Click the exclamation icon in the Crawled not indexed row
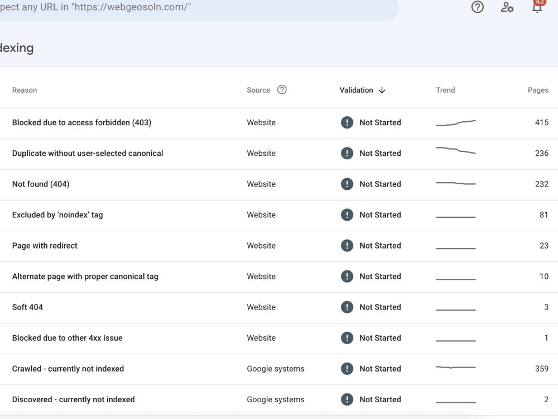This screenshot has width=558, height=419. click(x=347, y=369)
